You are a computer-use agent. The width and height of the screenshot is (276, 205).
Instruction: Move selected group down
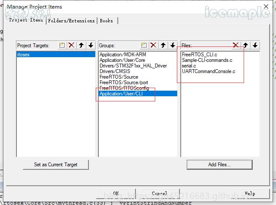click(x=172, y=46)
